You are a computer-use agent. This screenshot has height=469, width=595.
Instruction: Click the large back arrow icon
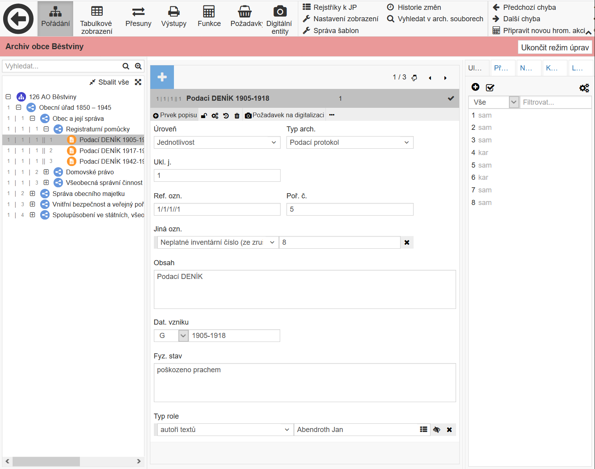(18, 18)
